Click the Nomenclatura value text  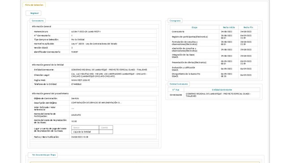[86, 31]
